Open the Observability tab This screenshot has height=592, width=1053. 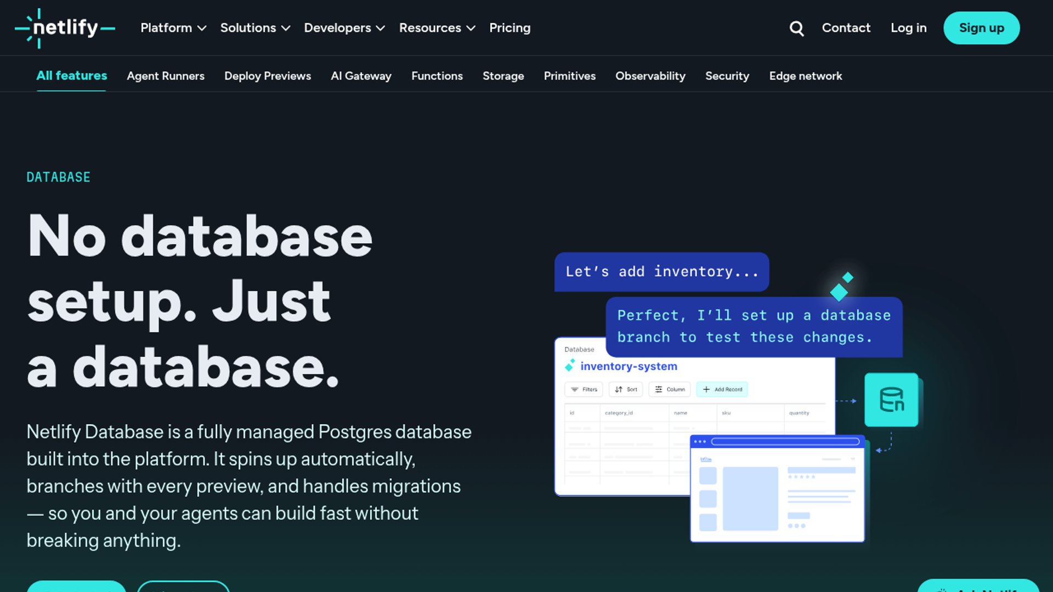[650, 76]
